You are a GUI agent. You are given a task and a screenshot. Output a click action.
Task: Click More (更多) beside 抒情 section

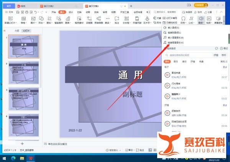click(225, 105)
